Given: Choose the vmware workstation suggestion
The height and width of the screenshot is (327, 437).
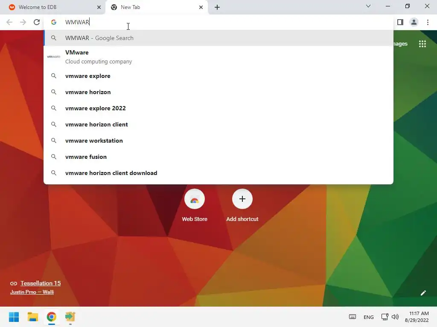Looking at the screenshot, I should coord(218,141).
